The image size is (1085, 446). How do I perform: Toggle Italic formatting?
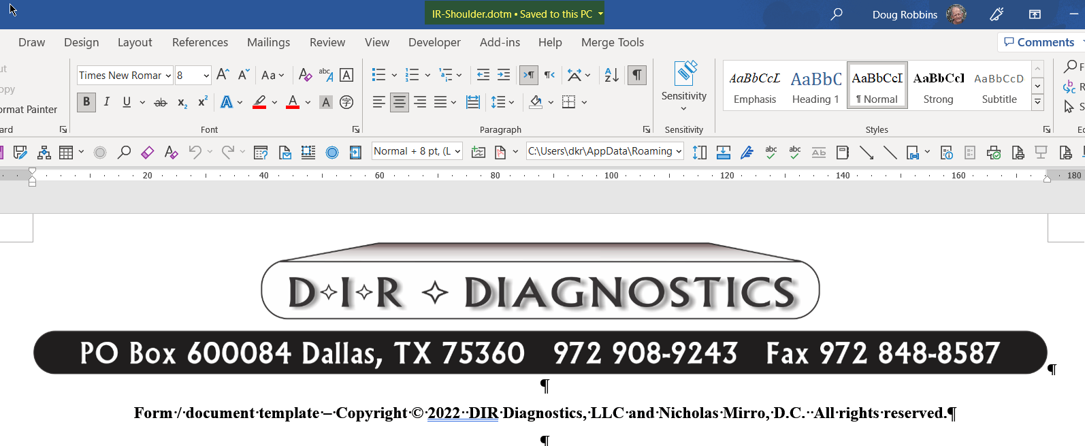click(107, 102)
